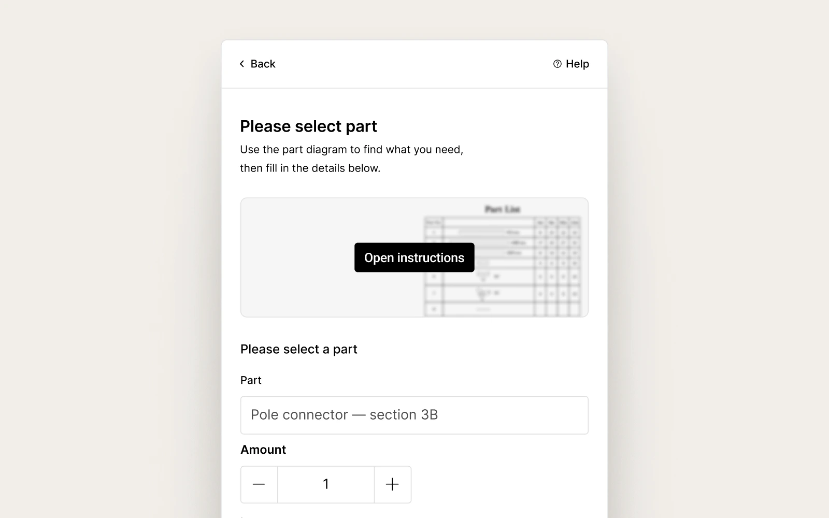This screenshot has height=518, width=829.
Task: Open the Help link text
Action: (577, 64)
